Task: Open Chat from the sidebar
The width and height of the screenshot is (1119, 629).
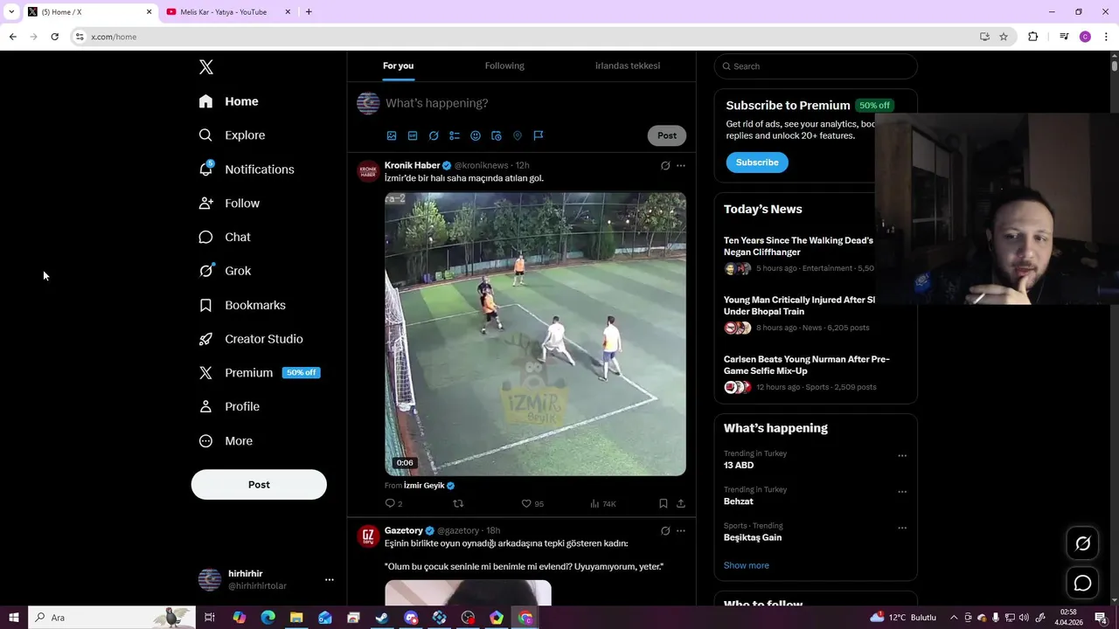Action: click(x=226, y=237)
